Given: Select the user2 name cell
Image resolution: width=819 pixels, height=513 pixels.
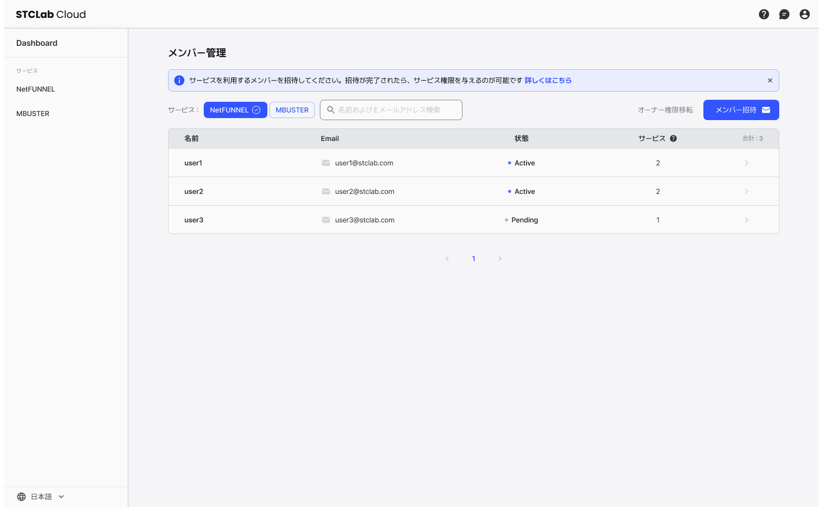Looking at the screenshot, I should pos(194,191).
